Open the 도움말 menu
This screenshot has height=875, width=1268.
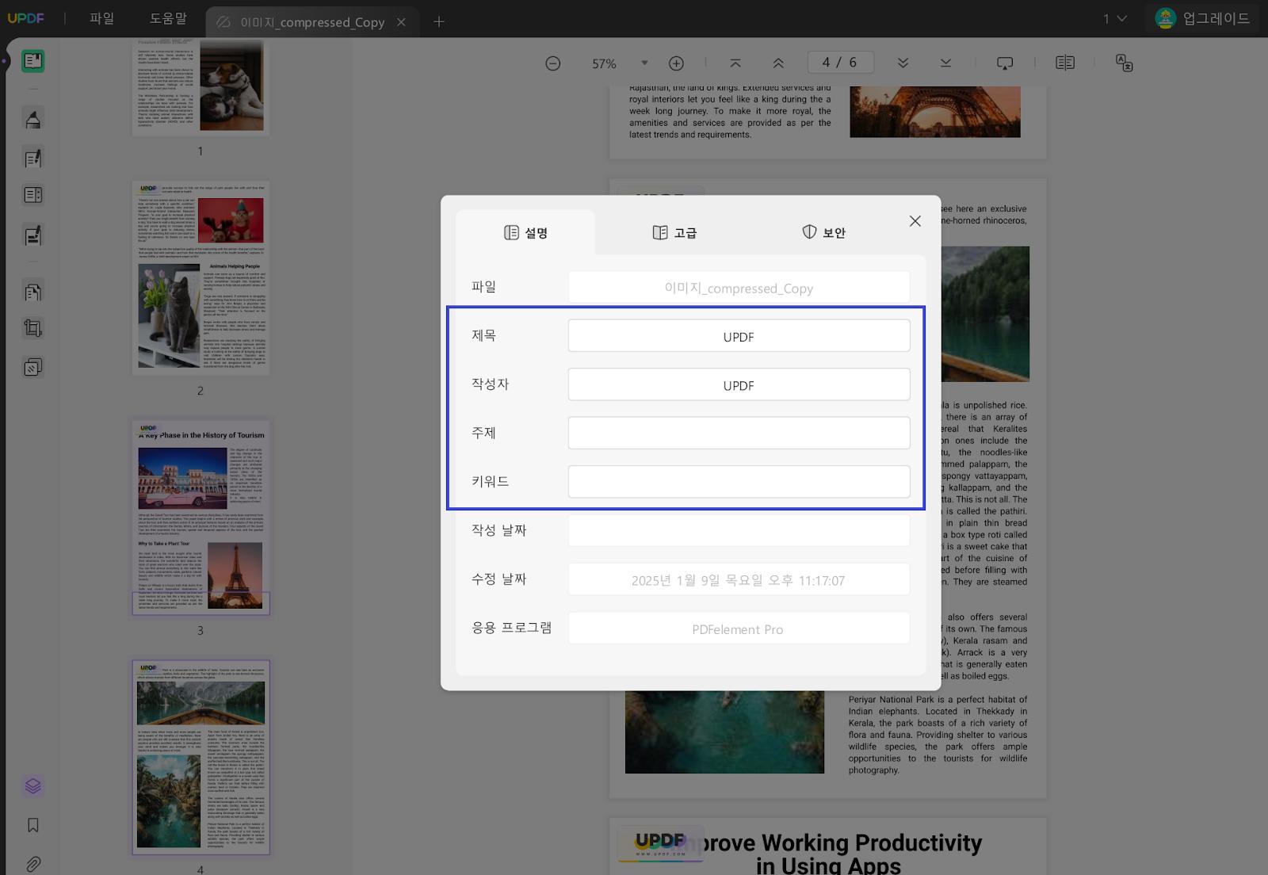coord(168,18)
